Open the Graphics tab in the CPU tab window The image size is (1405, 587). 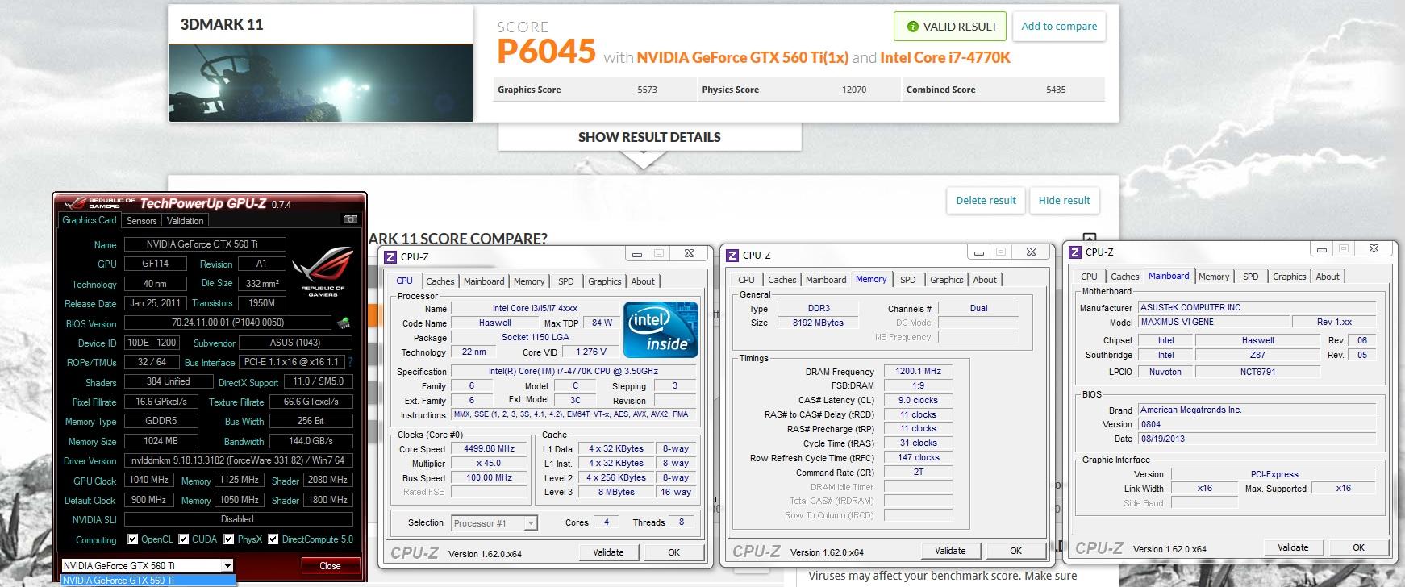(605, 281)
